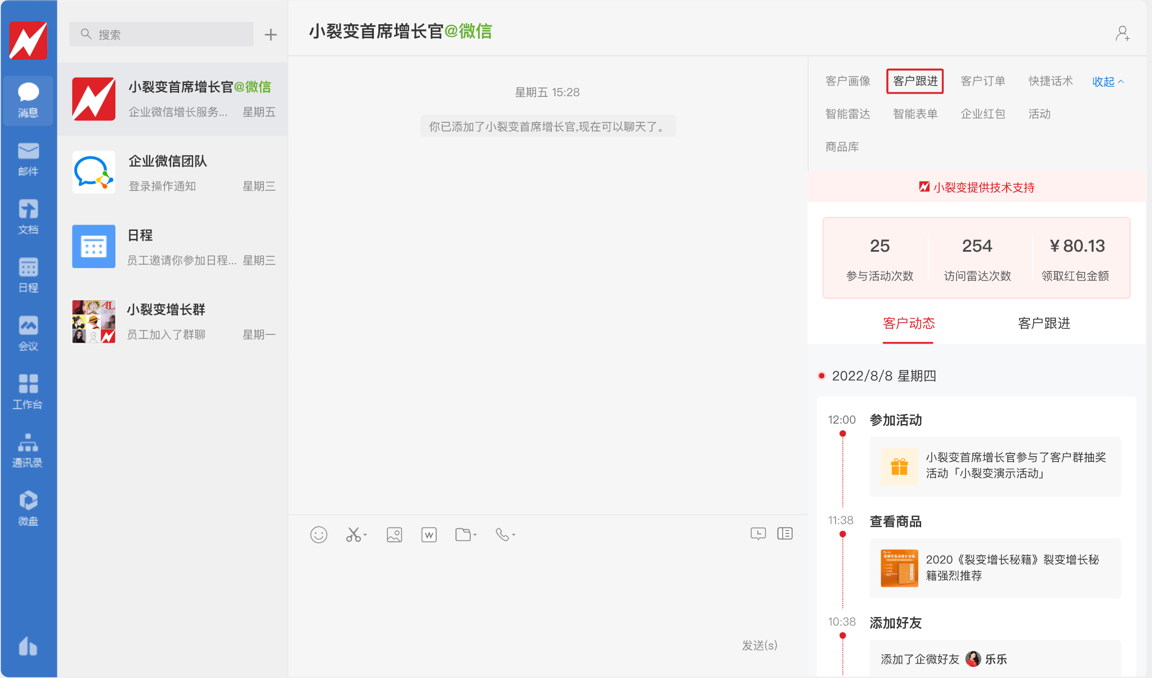Click the 参加活动 entry heading

tap(896, 420)
